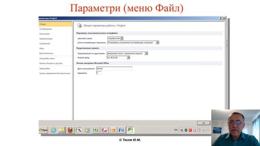Click the media player taskbar icon
Screen dimensions: 260x146
tap(87, 130)
